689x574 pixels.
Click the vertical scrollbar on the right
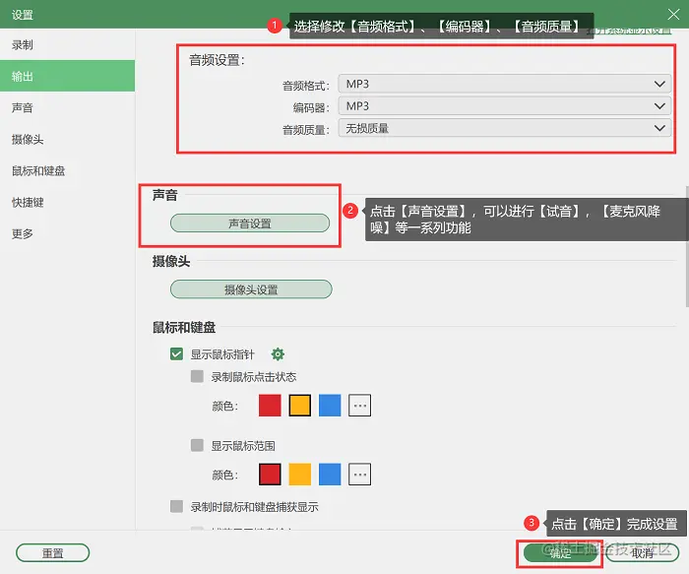pyautogui.click(x=687, y=246)
